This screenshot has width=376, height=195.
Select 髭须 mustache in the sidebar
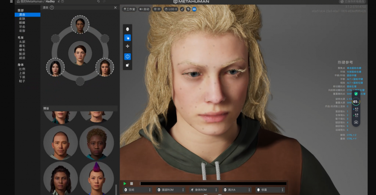(x=22, y=54)
